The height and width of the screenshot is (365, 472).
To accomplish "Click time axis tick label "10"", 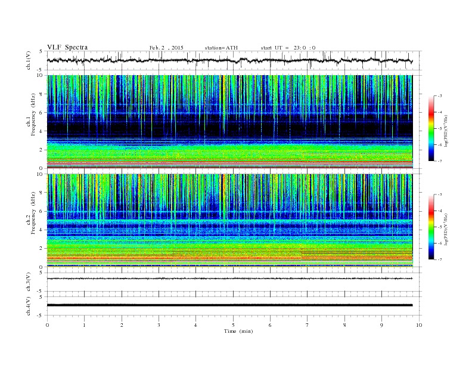I will 419,325.
